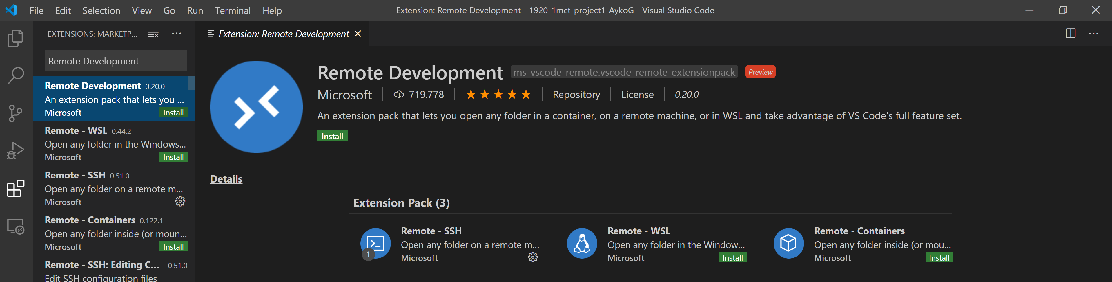Open the Search view icon
Image resolution: width=1112 pixels, height=282 pixels.
point(16,75)
